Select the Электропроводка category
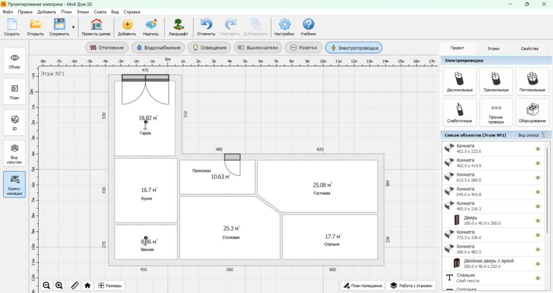Viewport: 553px width, 293px height. point(353,48)
